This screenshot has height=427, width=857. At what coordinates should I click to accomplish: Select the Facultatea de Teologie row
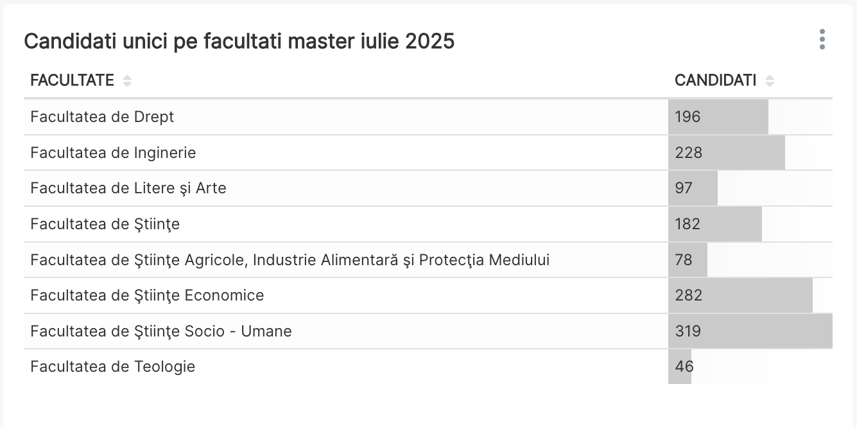[x=428, y=367]
